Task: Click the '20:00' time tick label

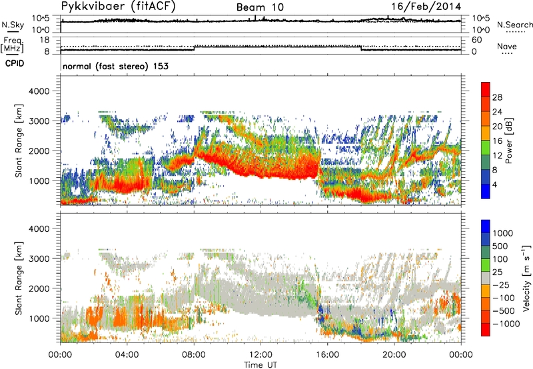Action: (394, 355)
